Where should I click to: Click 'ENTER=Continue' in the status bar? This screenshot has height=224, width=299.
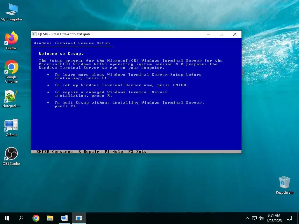[x=55, y=152]
